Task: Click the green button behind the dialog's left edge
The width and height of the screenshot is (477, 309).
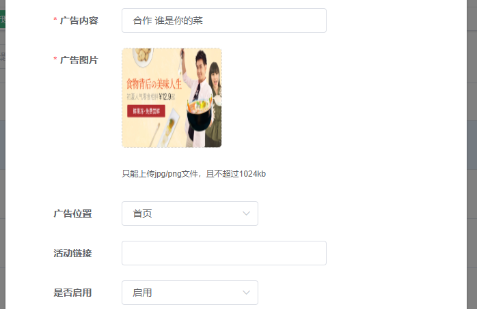Action: coord(3,19)
